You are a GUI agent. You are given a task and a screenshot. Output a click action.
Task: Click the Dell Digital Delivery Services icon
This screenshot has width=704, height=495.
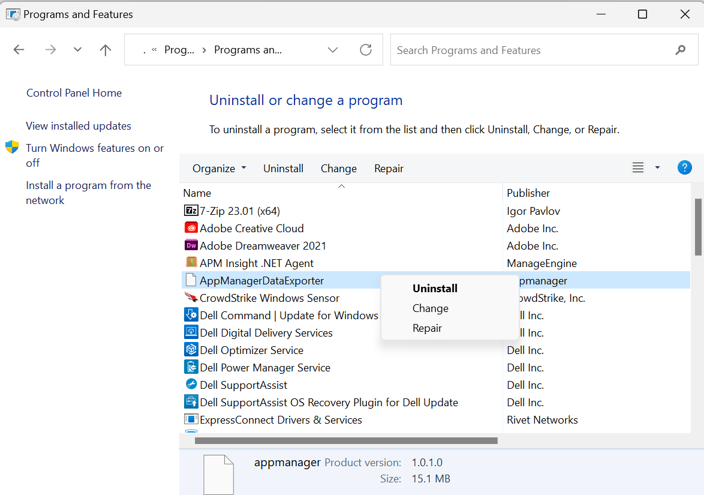click(x=191, y=332)
